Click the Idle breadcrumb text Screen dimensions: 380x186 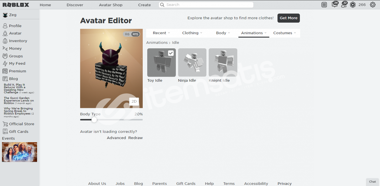pyautogui.click(x=176, y=43)
